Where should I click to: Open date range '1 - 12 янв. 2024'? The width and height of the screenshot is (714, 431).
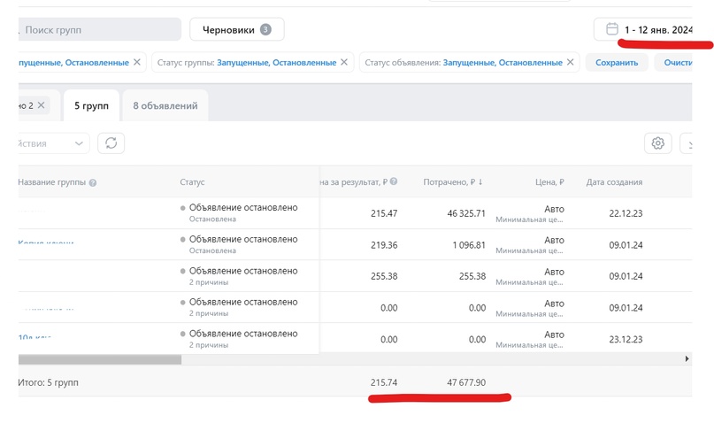point(657,30)
